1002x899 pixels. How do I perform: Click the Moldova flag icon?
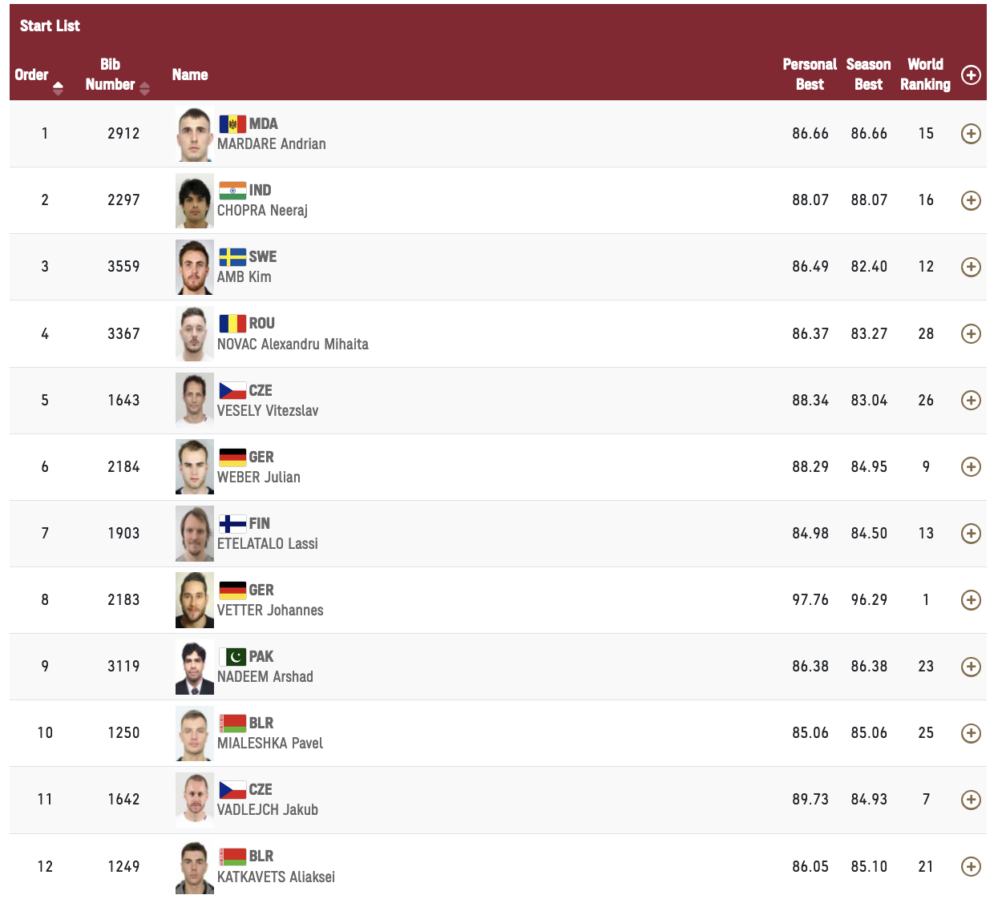click(x=232, y=124)
